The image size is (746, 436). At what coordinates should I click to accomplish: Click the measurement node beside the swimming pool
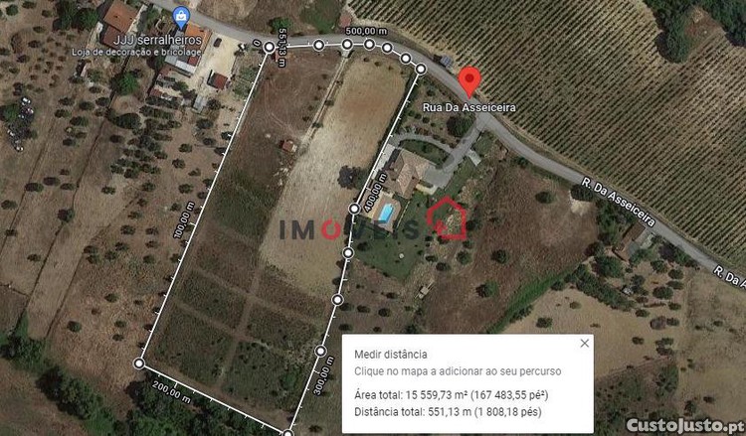click(354, 209)
